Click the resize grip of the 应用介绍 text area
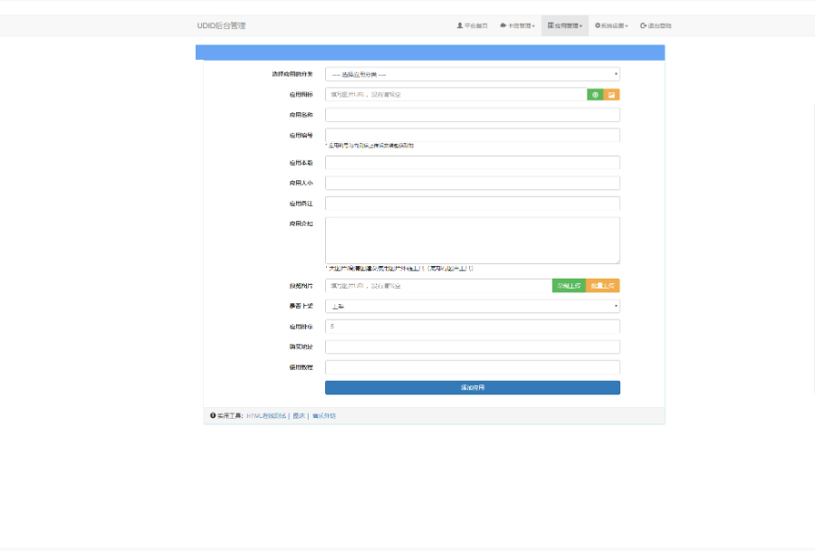This screenshot has height=551, width=815. [x=617, y=261]
